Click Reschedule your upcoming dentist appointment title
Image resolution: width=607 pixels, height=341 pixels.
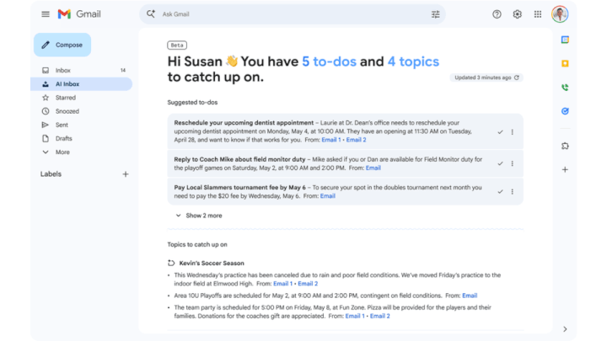pos(244,123)
